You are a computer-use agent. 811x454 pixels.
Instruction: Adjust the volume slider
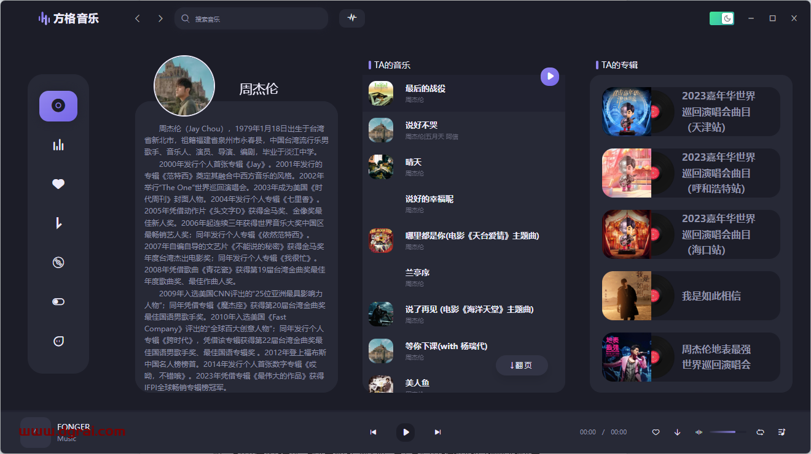[x=728, y=432]
